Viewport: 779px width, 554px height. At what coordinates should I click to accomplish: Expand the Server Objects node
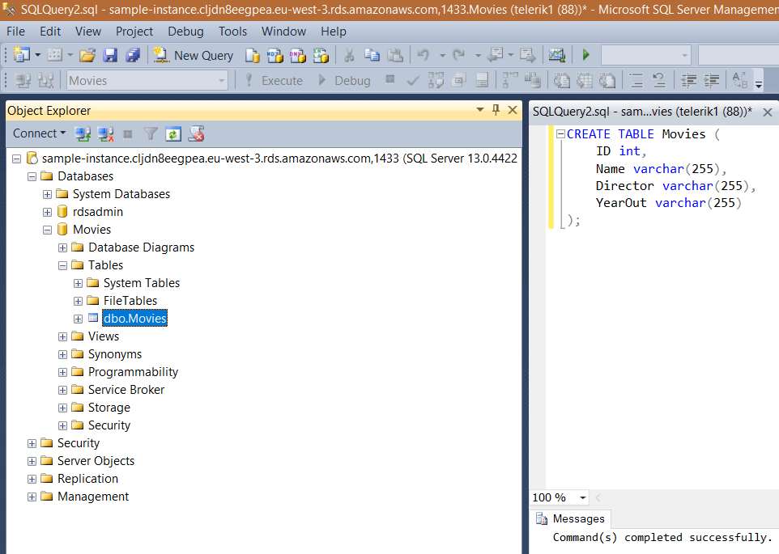[32, 461]
